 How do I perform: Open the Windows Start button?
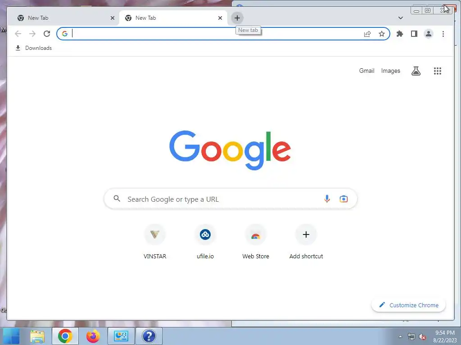pyautogui.click(x=11, y=336)
